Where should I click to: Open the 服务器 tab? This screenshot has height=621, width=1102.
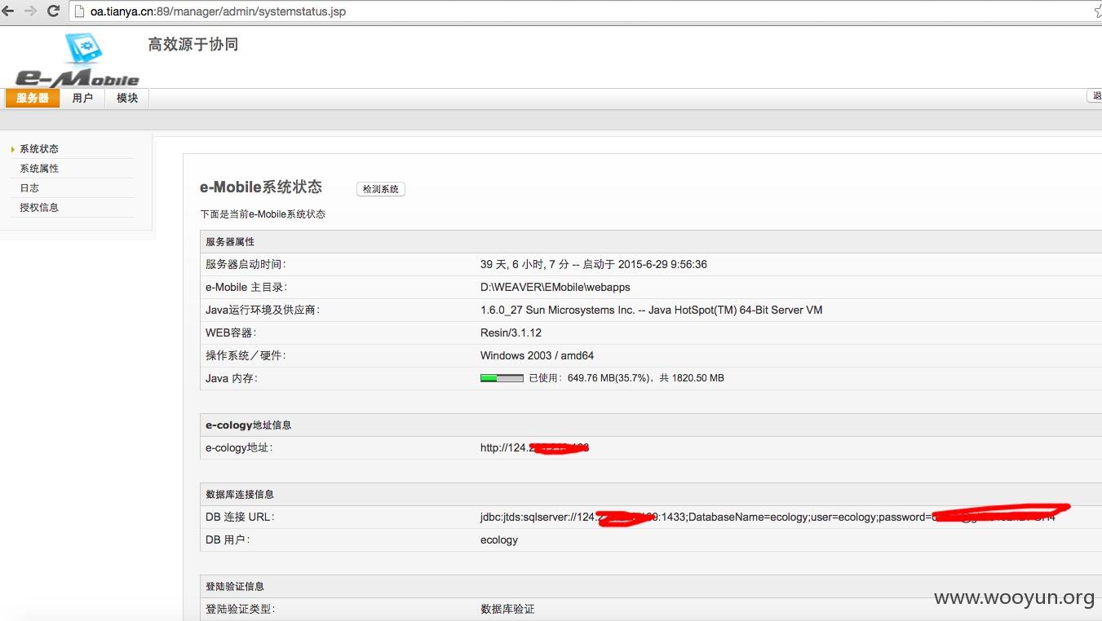(33, 98)
